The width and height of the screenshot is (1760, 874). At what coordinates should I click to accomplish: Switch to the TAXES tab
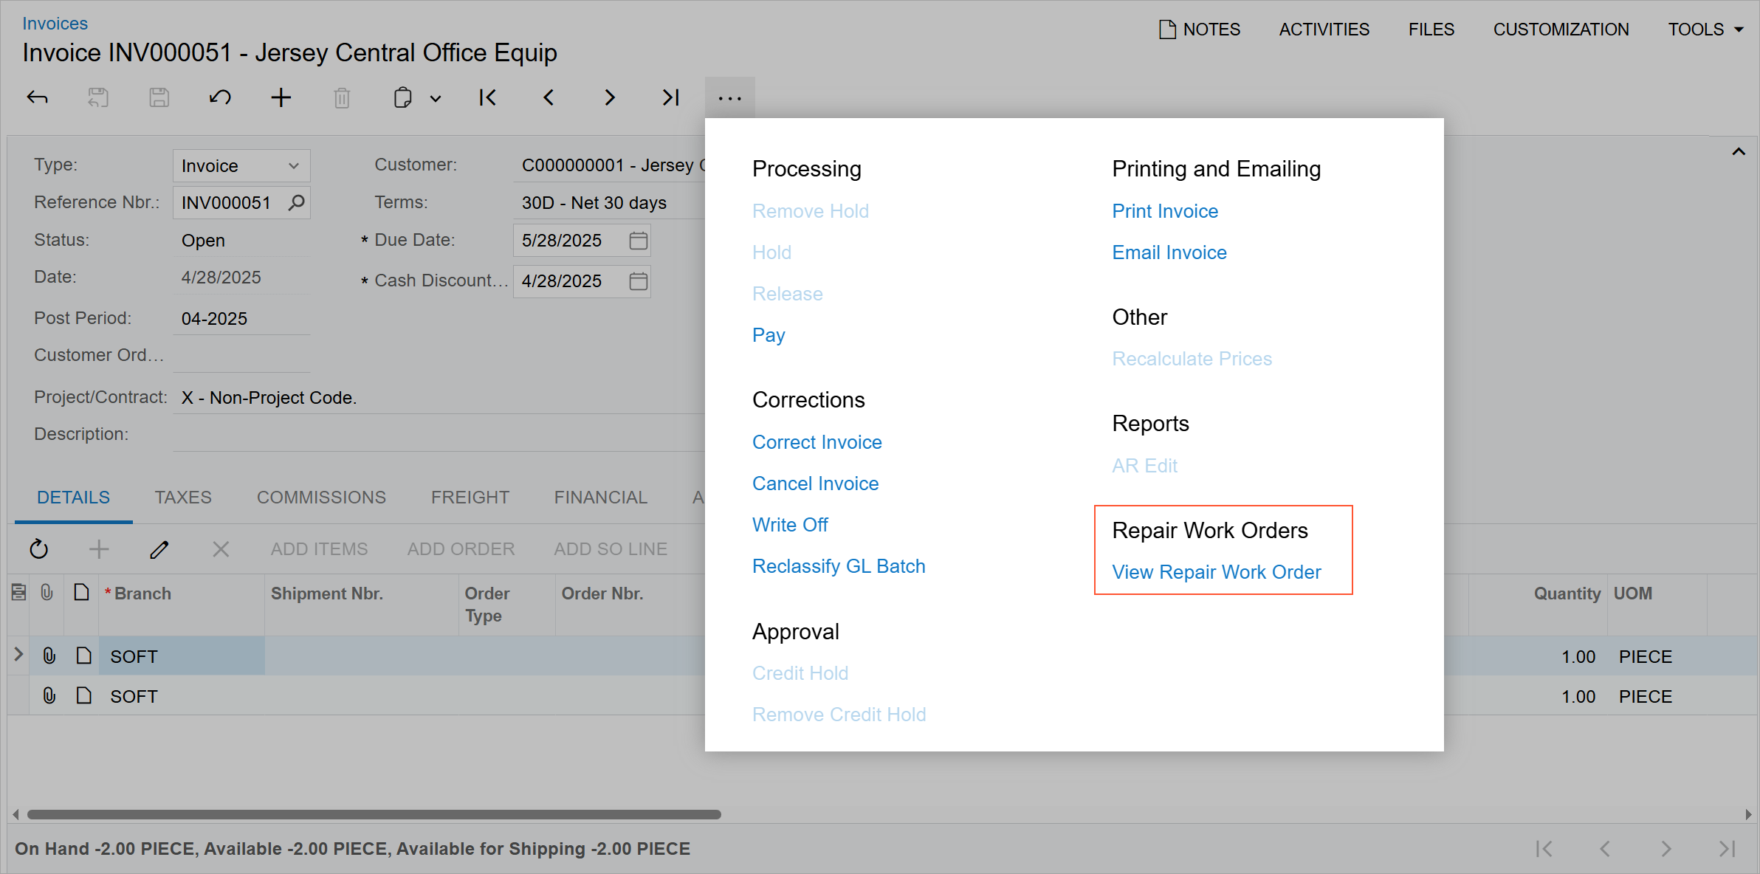tap(183, 498)
